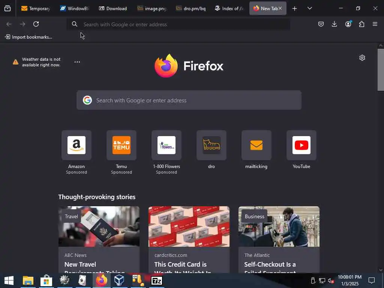Screen dimensions: 384x288
Task: Open a new tab with plus button
Action: coord(295,9)
